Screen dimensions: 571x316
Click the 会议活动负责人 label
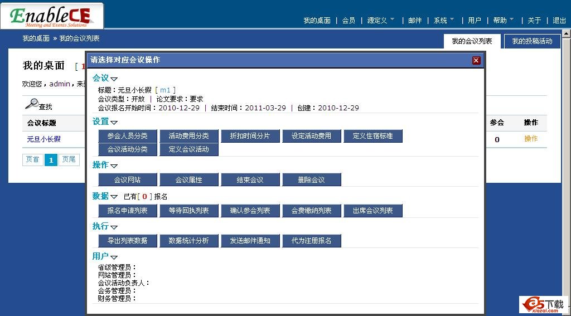click(x=124, y=283)
